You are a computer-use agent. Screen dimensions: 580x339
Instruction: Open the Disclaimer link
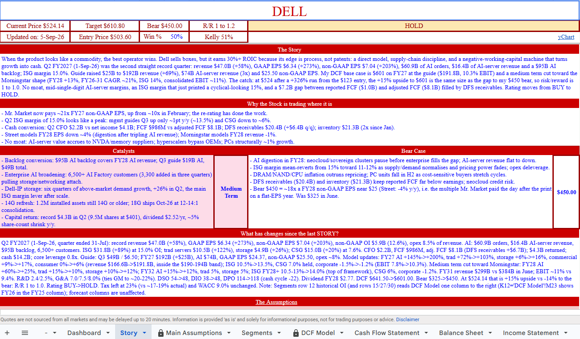(408, 319)
